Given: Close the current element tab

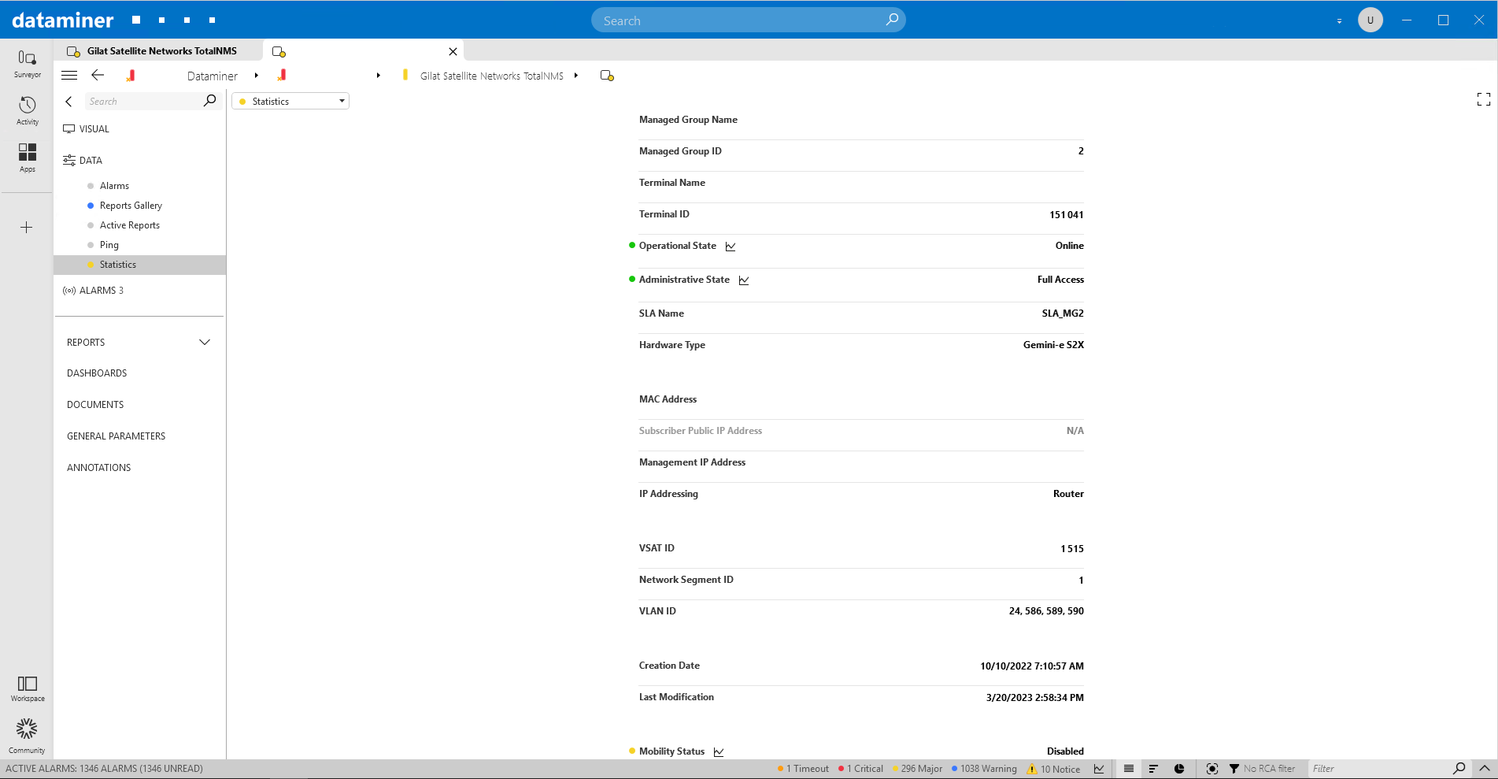Looking at the screenshot, I should [453, 51].
